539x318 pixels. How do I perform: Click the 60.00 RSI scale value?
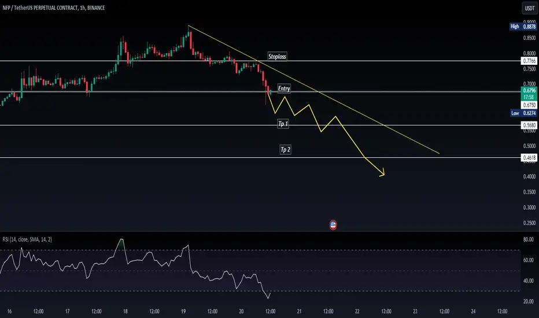(529, 260)
